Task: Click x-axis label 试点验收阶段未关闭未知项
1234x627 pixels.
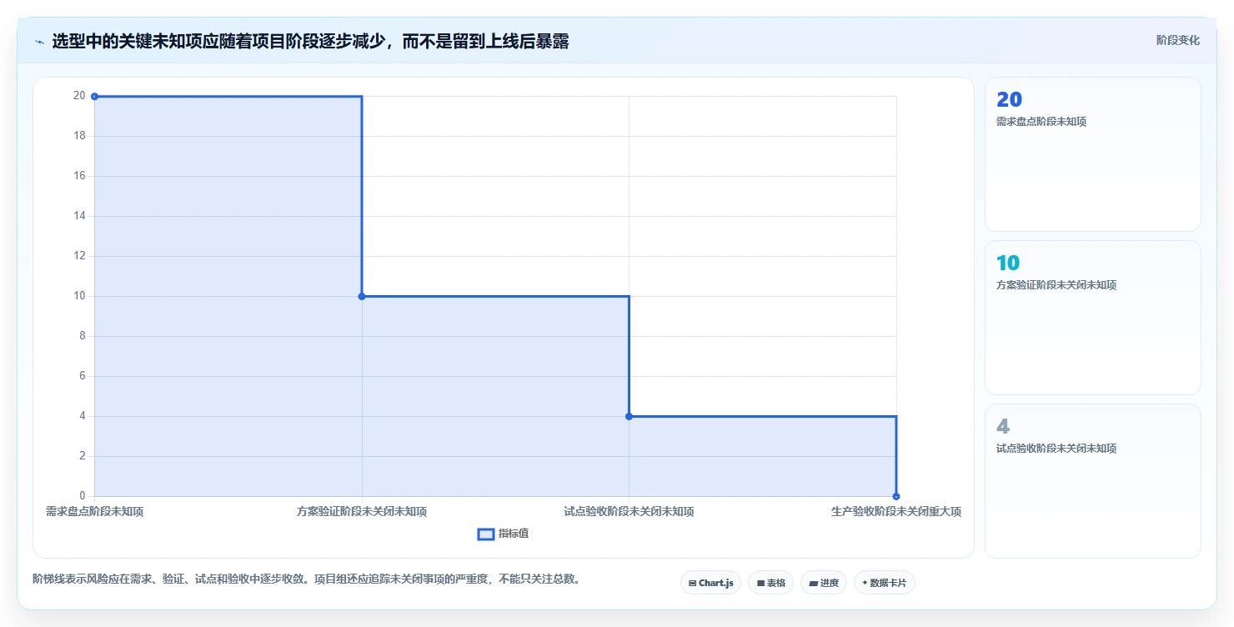Action: 629,511
